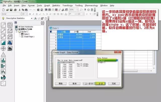Click the 2-Y值 column header in worksheet

click(76, 32)
